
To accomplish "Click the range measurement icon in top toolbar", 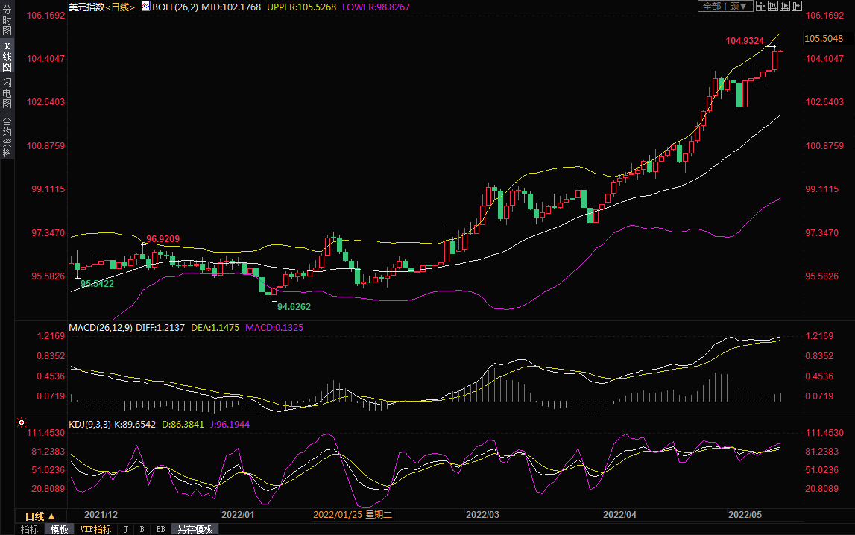I will tap(773, 6).
